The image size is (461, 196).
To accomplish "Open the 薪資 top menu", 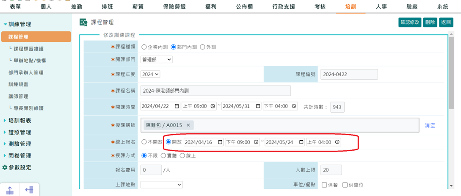I will coord(138,6).
